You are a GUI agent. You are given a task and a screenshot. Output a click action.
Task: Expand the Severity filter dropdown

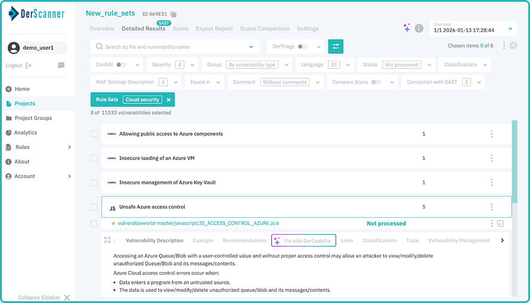[x=192, y=65]
